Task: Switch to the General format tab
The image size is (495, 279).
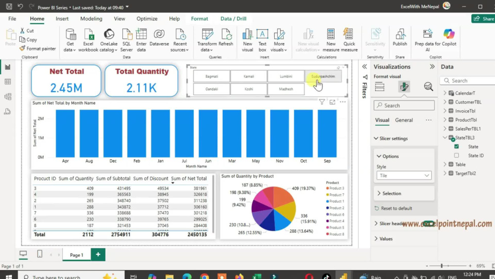Action: click(x=404, y=120)
